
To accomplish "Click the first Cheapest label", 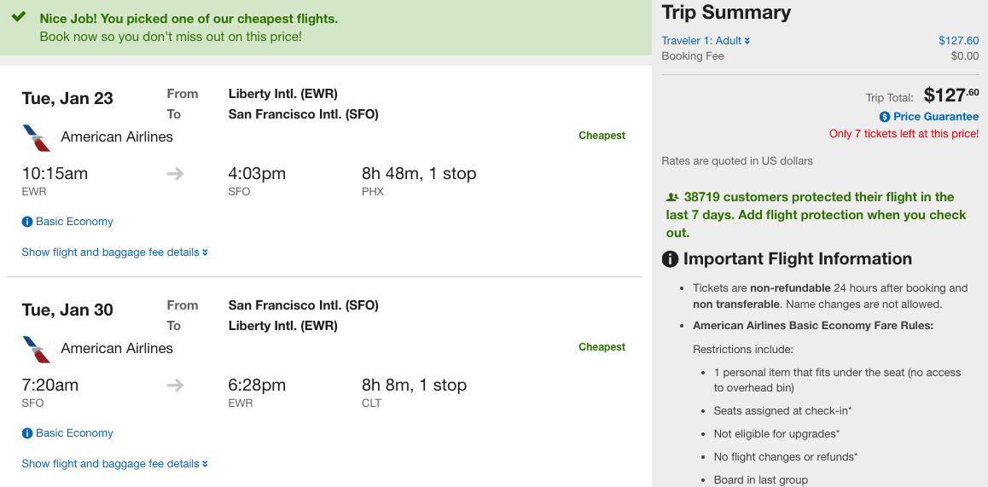I will (x=602, y=136).
